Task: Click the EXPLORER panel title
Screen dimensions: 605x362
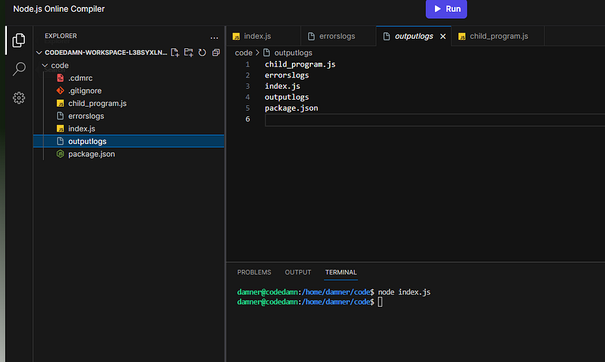Action: pyautogui.click(x=61, y=36)
